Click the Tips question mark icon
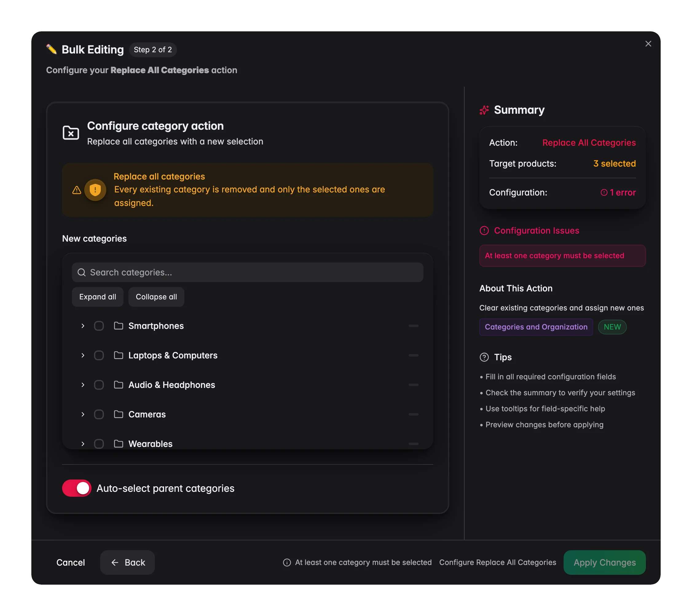Screen dimensions: 692x616 pyautogui.click(x=484, y=357)
